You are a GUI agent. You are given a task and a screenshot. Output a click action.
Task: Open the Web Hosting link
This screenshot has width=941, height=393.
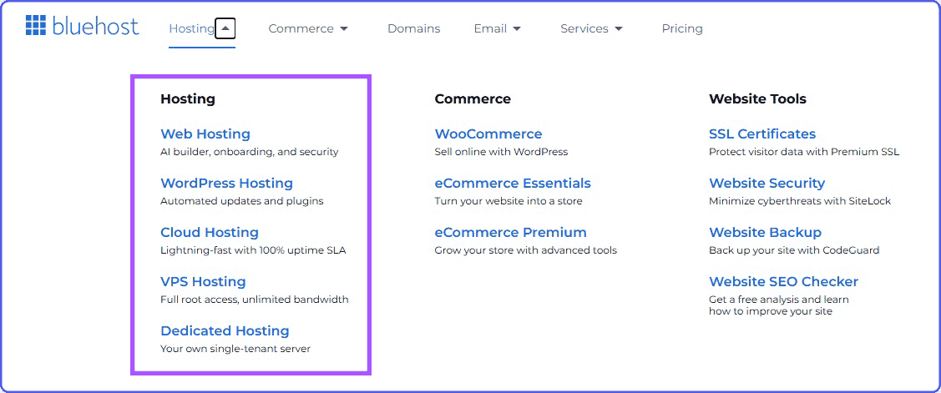(205, 134)
